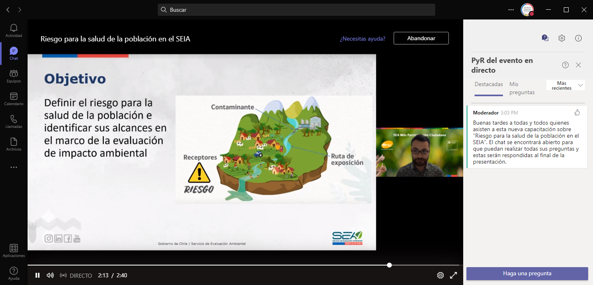The width and height of the screenshot is (593, 285).
Task: Select the Destacadas tab
Action: coord(489,84)
